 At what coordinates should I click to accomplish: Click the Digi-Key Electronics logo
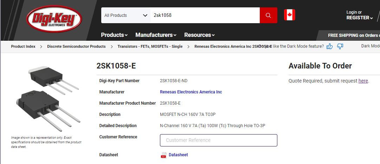(54, 19)
